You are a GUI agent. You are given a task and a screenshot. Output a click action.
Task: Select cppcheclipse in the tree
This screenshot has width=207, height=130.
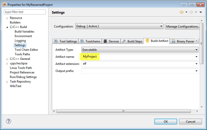tap(19, 63)
